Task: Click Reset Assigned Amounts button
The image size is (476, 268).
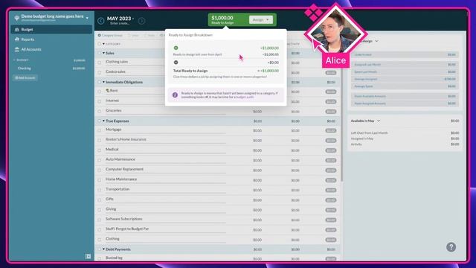Action: [405, 103]
